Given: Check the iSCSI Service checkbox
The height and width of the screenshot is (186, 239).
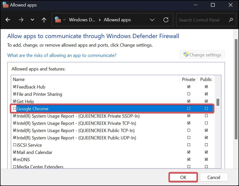Looking at the screenshot, I should point(15,145).
